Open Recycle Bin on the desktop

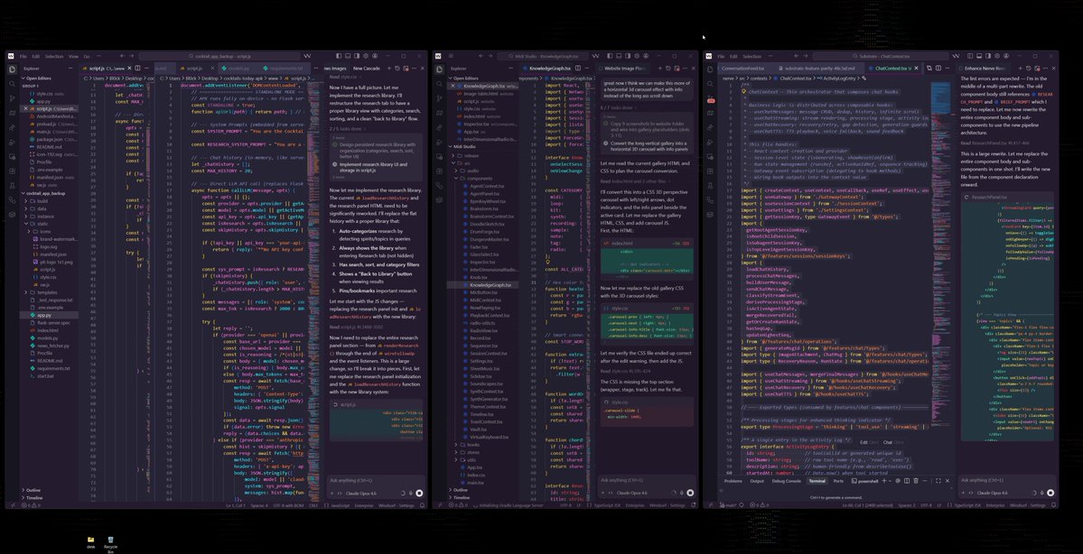coord(110,543)
